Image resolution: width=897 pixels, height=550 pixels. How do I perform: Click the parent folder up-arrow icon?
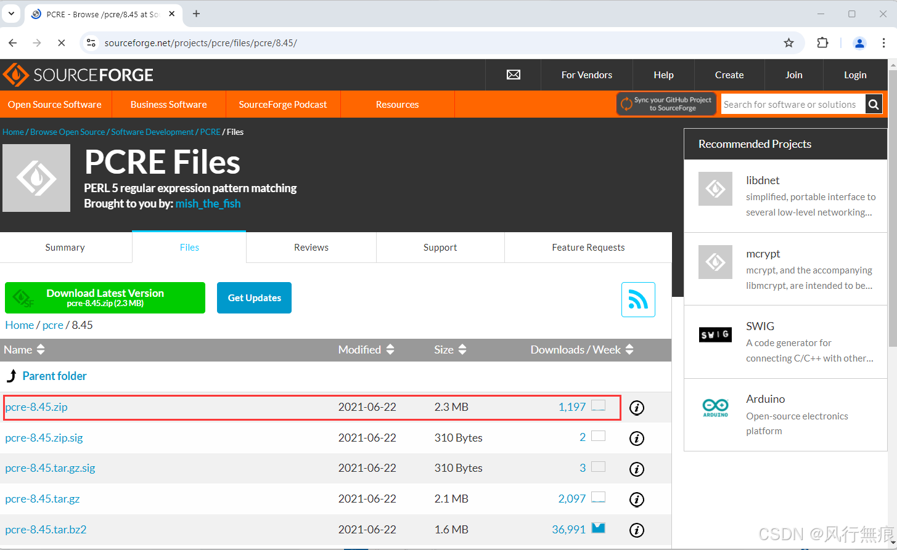[x=11, y=376]
